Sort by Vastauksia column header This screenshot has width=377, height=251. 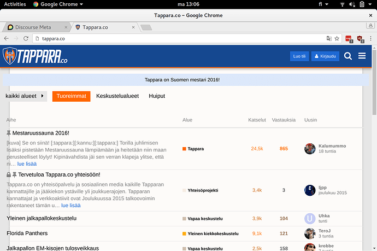(284, 120)
